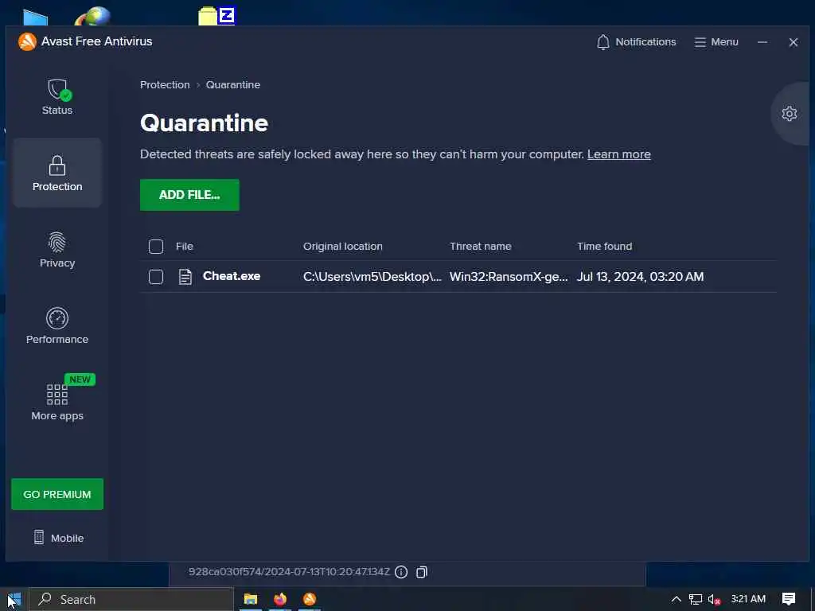Open the Performance gauge section

pos(57,325)
